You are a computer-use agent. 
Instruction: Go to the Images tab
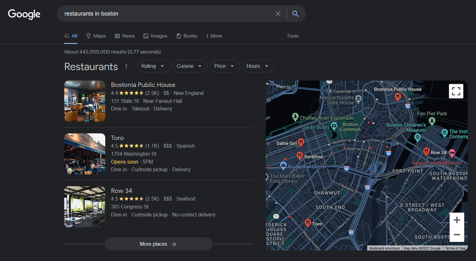(x=155, y=36)
